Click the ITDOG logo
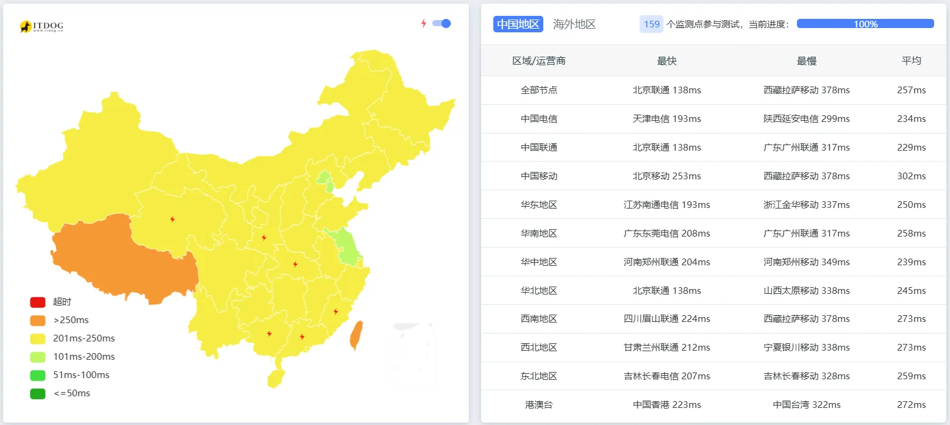The image size is (950, 425). coord(40,26)
